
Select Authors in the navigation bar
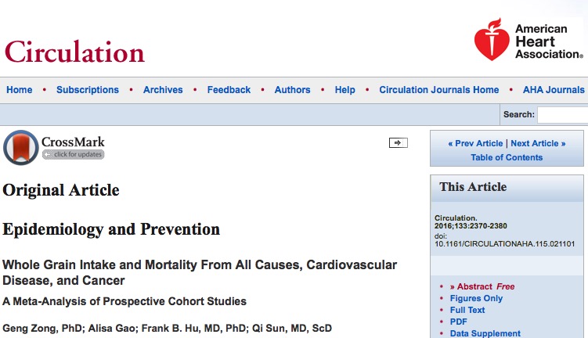point(293,90)
